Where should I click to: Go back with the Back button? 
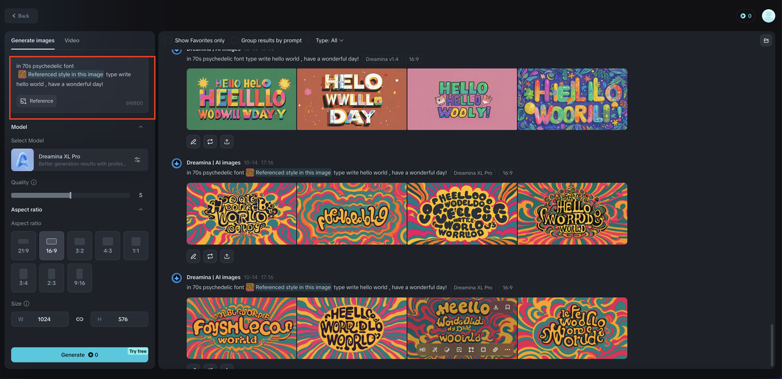21,16
